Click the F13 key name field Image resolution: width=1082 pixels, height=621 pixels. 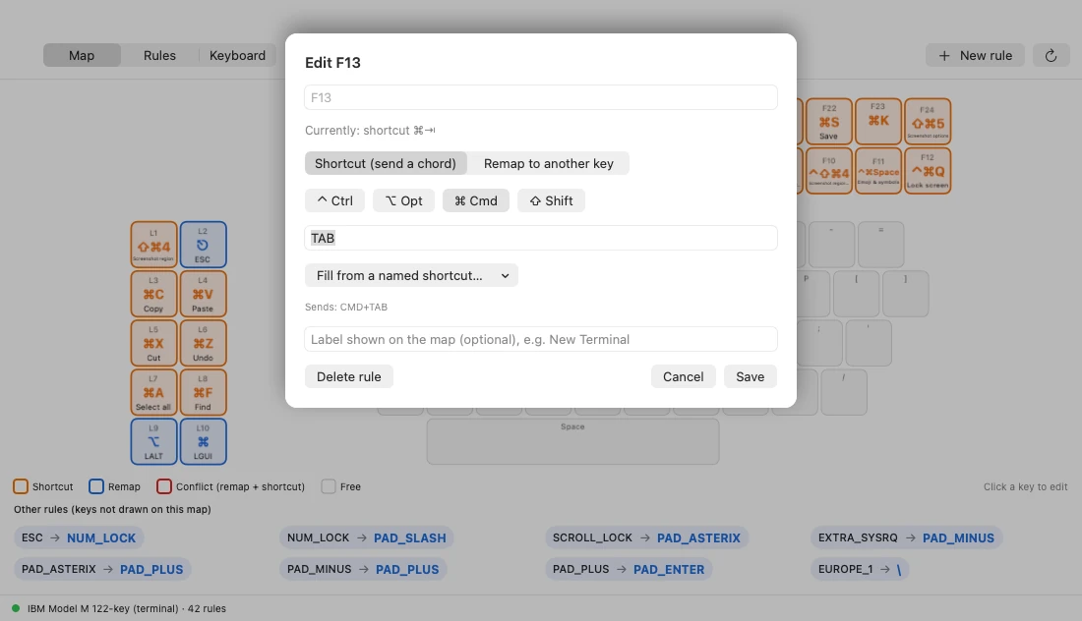(541, 97)
